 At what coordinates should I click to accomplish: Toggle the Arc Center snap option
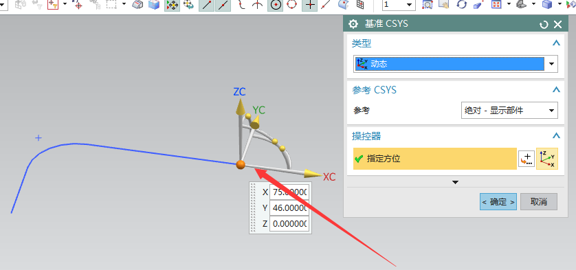tap(276, 5)
